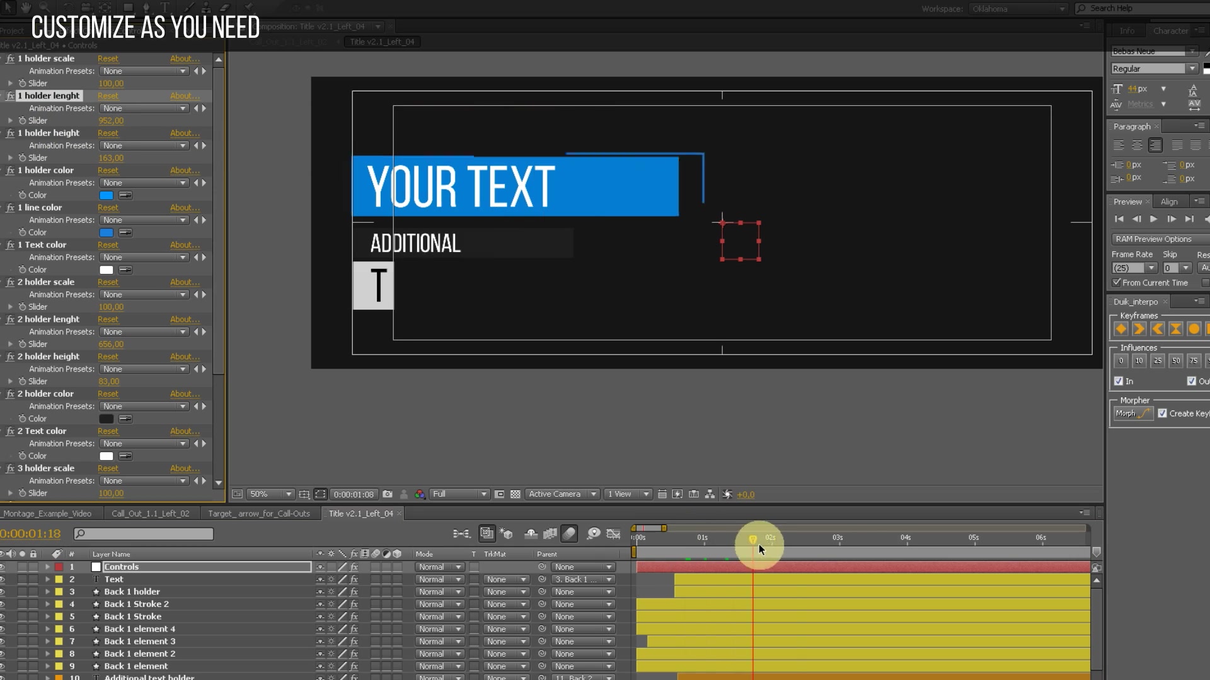
Task: Click the 1 Text color white swatch
Action: click(x=107, y=270)
